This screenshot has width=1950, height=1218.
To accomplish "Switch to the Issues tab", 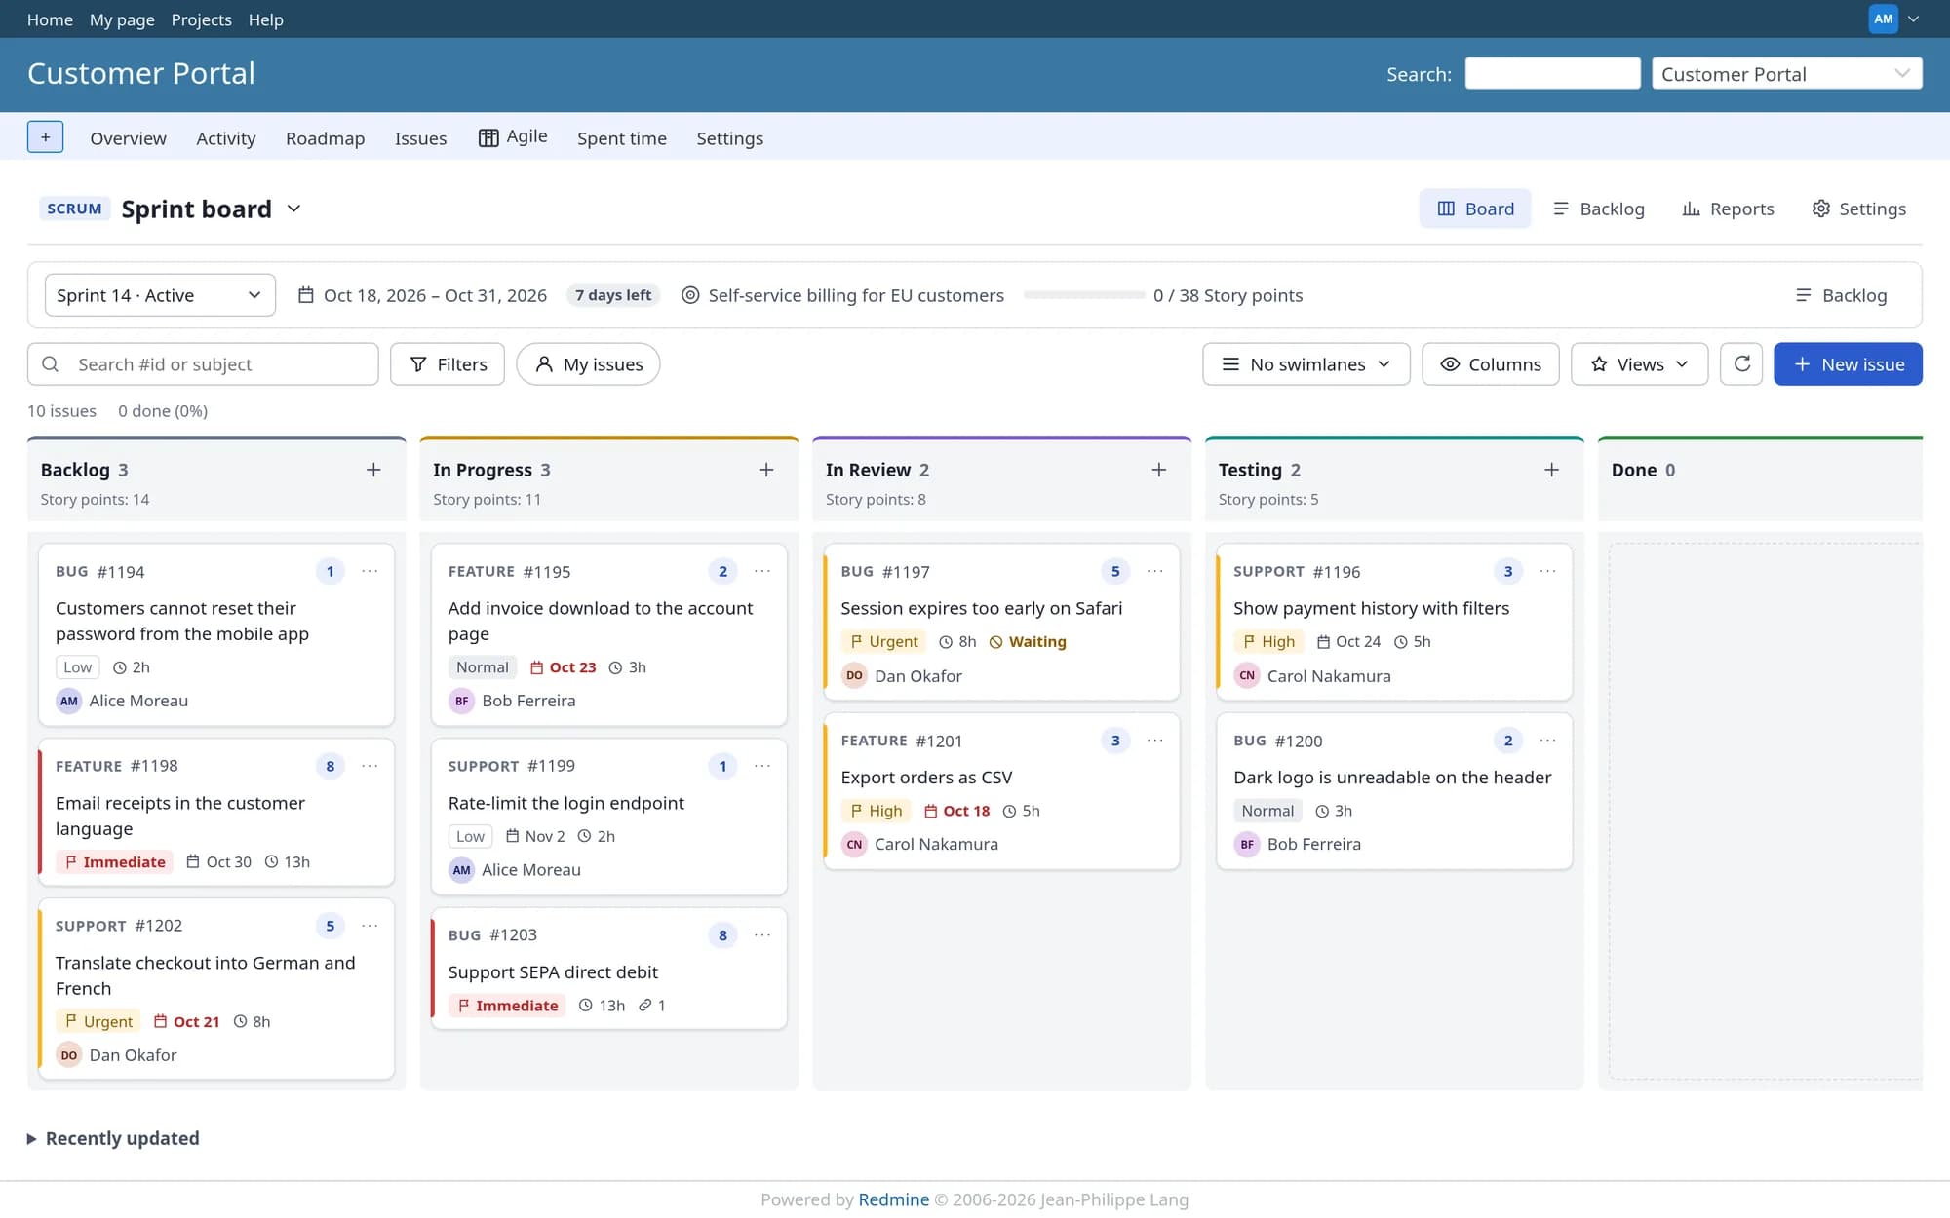I will coord(420,138).
